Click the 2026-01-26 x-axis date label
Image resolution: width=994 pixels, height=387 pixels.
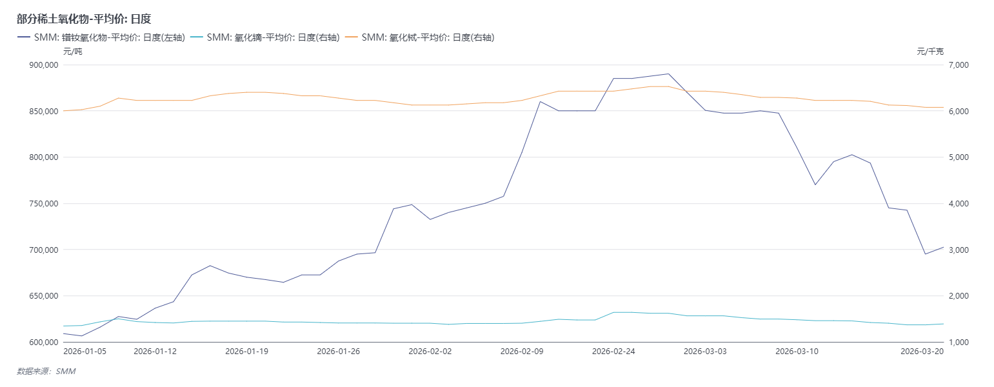pos(339,352)
